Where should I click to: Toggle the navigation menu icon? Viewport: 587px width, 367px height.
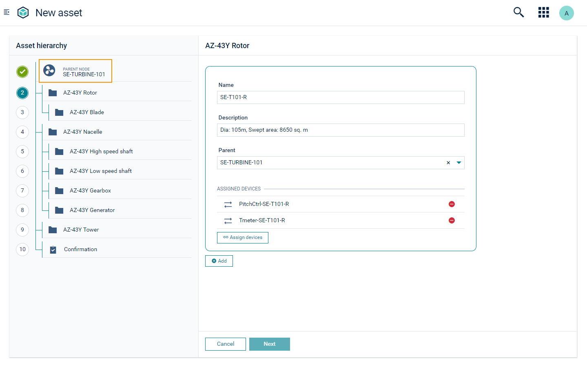7,12
